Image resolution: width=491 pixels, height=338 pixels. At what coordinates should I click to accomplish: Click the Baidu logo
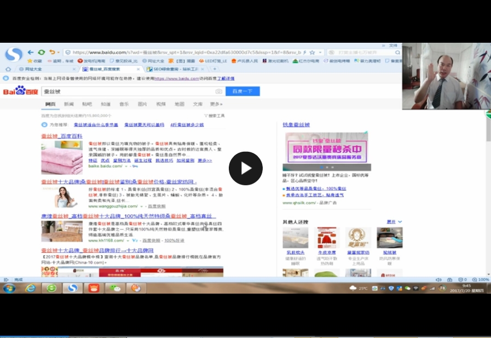tap(21, 91)
